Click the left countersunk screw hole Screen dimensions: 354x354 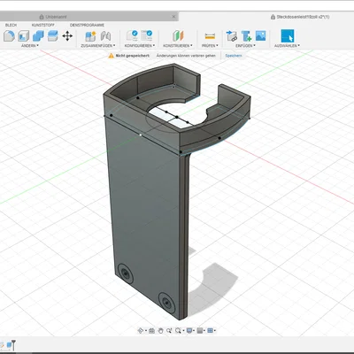coord(125,273)
